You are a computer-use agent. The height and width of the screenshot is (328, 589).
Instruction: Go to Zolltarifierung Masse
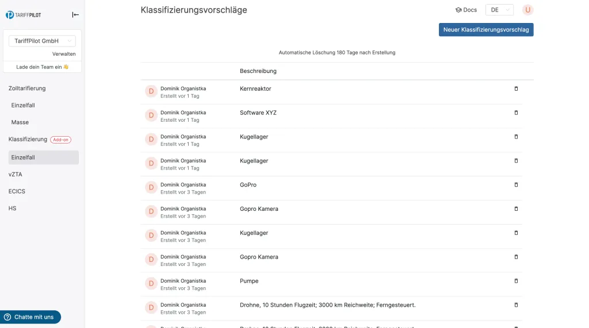coord(20,122)
